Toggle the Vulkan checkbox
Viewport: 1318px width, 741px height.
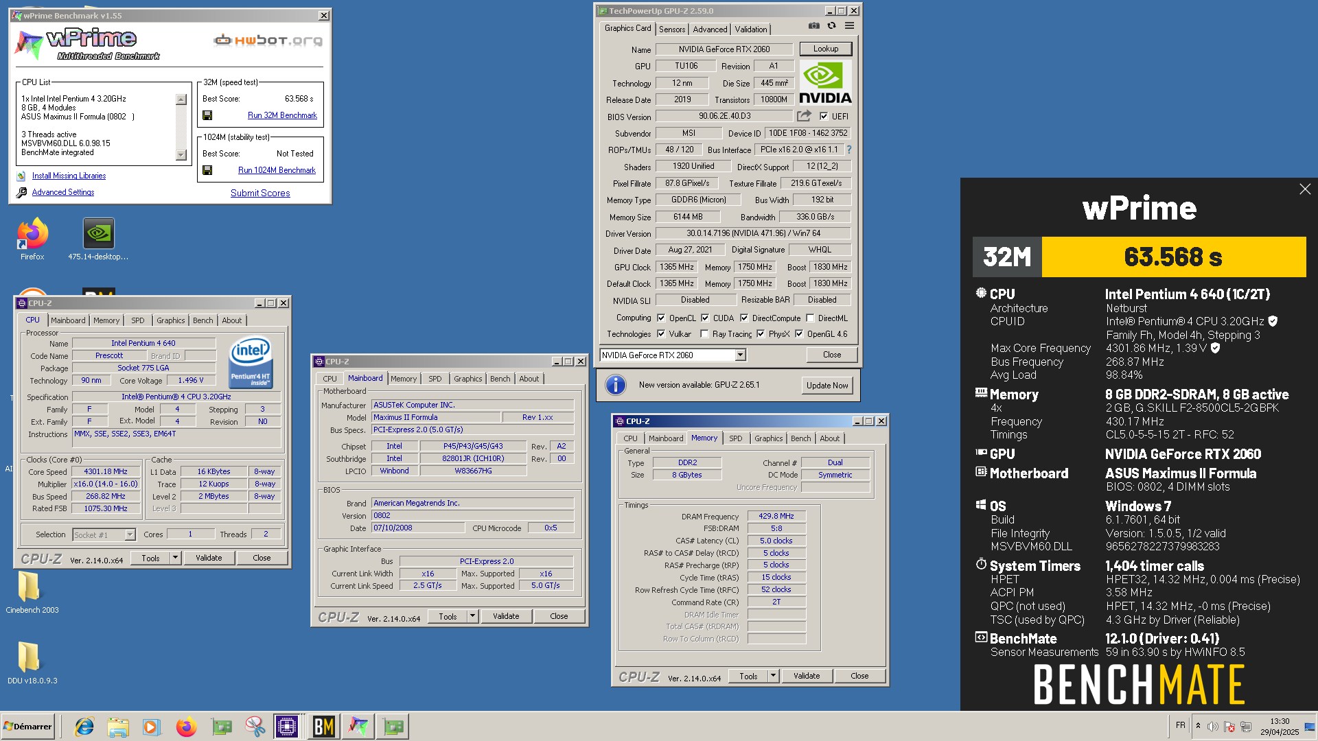point(661,334)
